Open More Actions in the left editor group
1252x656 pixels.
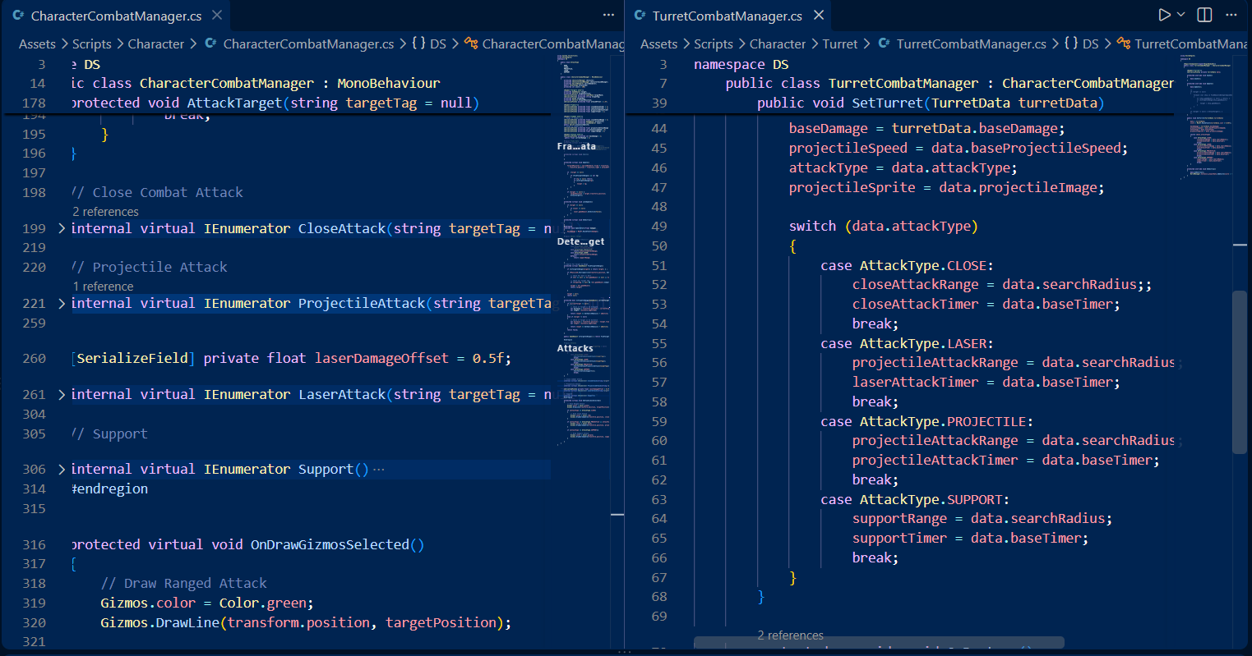(608, 15)
